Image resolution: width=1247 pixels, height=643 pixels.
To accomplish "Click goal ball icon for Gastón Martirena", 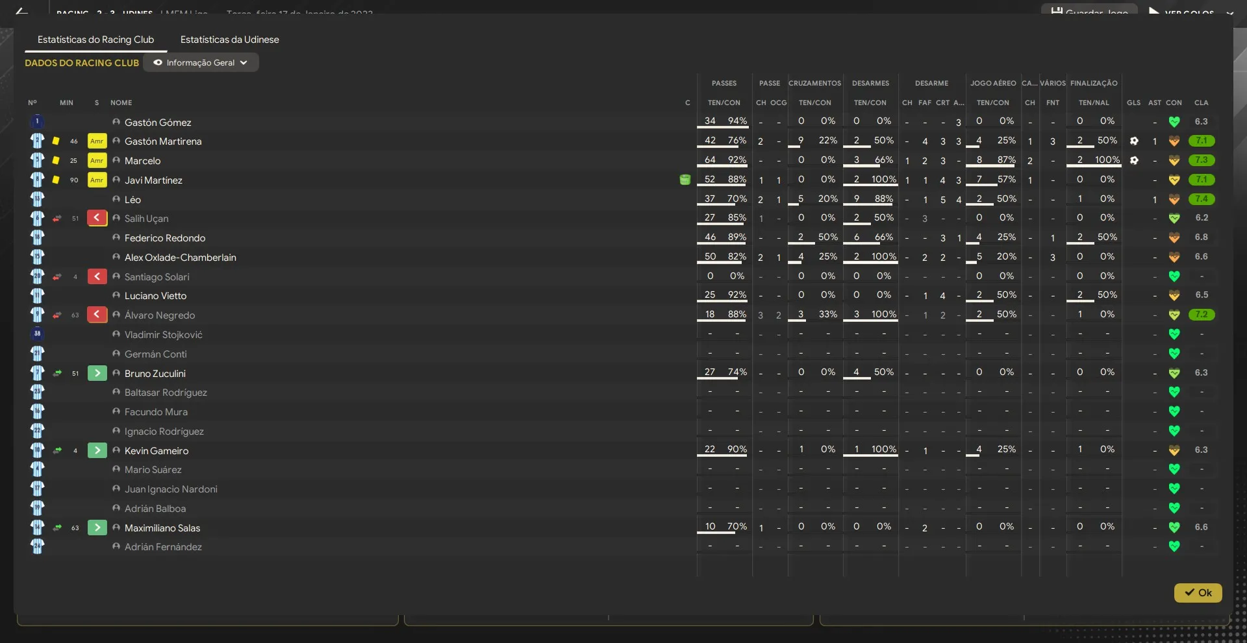I will (x=1134, y=141).
